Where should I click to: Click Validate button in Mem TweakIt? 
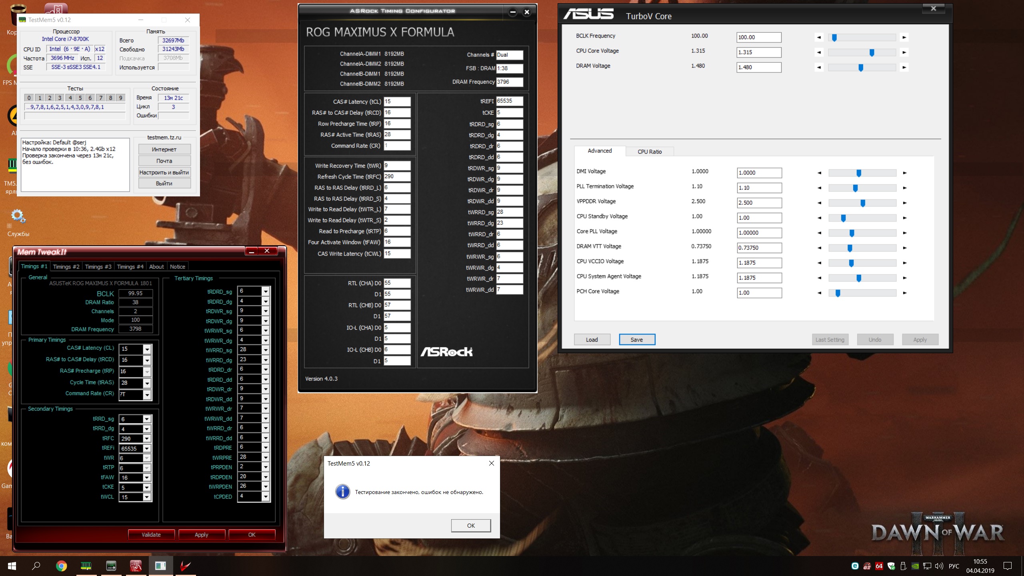tap(151, 534)
